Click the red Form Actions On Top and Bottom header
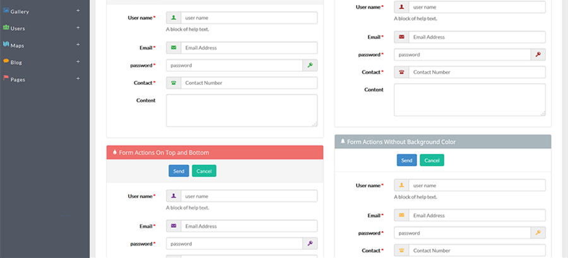568x258 pixels. [x=215, y=152]
